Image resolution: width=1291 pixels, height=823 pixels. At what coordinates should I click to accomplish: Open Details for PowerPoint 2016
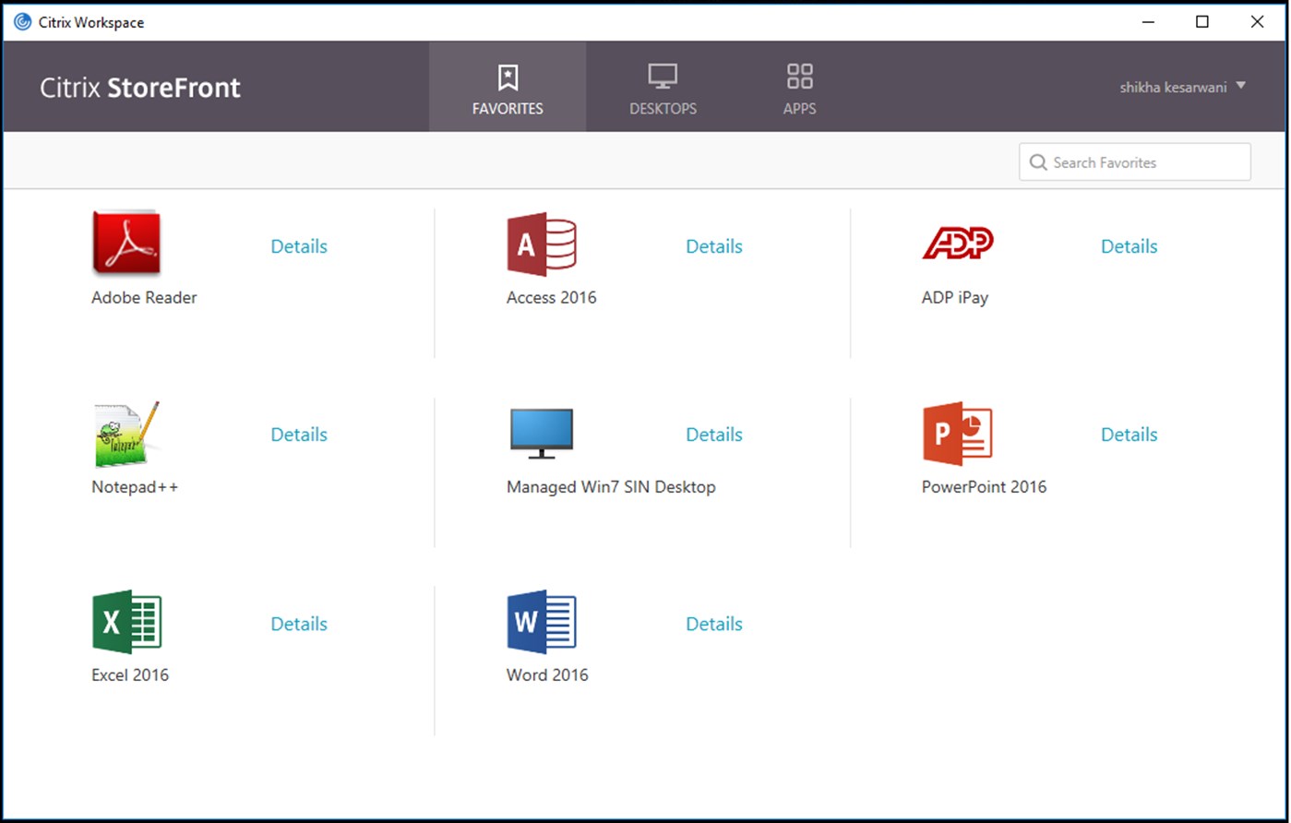pos(1130,435)
